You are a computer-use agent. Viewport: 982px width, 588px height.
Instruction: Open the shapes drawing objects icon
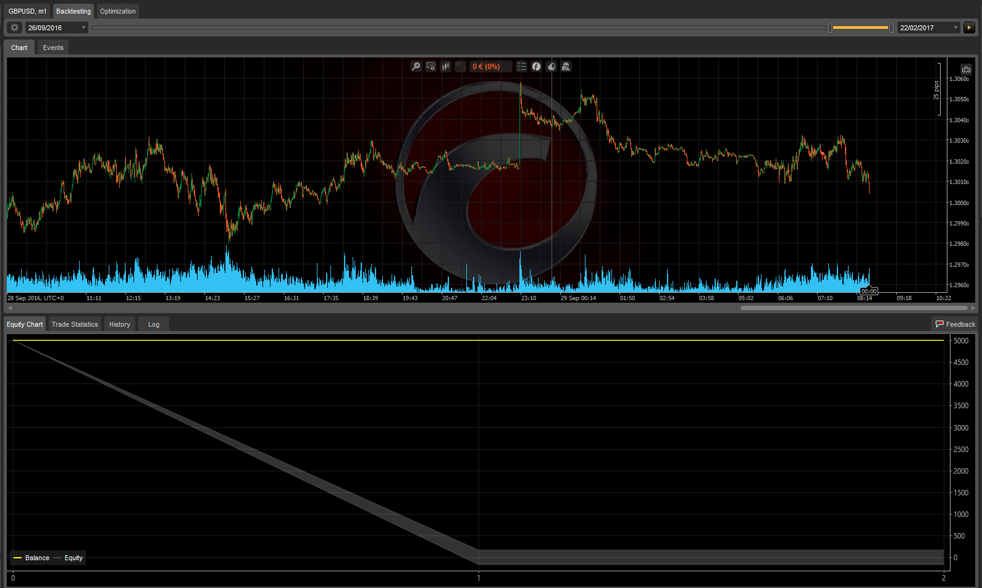566,67
